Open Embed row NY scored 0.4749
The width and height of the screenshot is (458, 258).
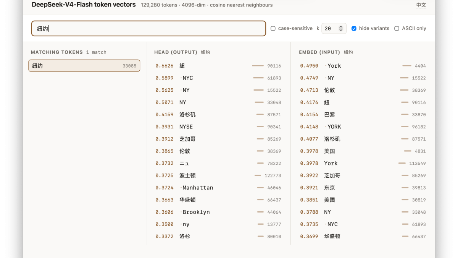click(363, 78)
